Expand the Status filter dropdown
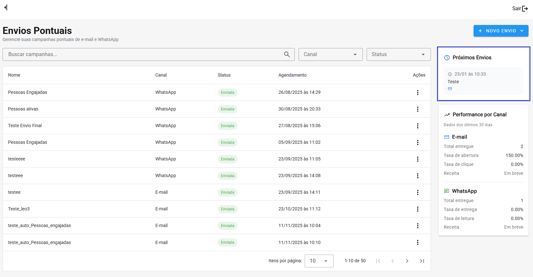The height and width of the screenshot is (277, 533). 398,54
